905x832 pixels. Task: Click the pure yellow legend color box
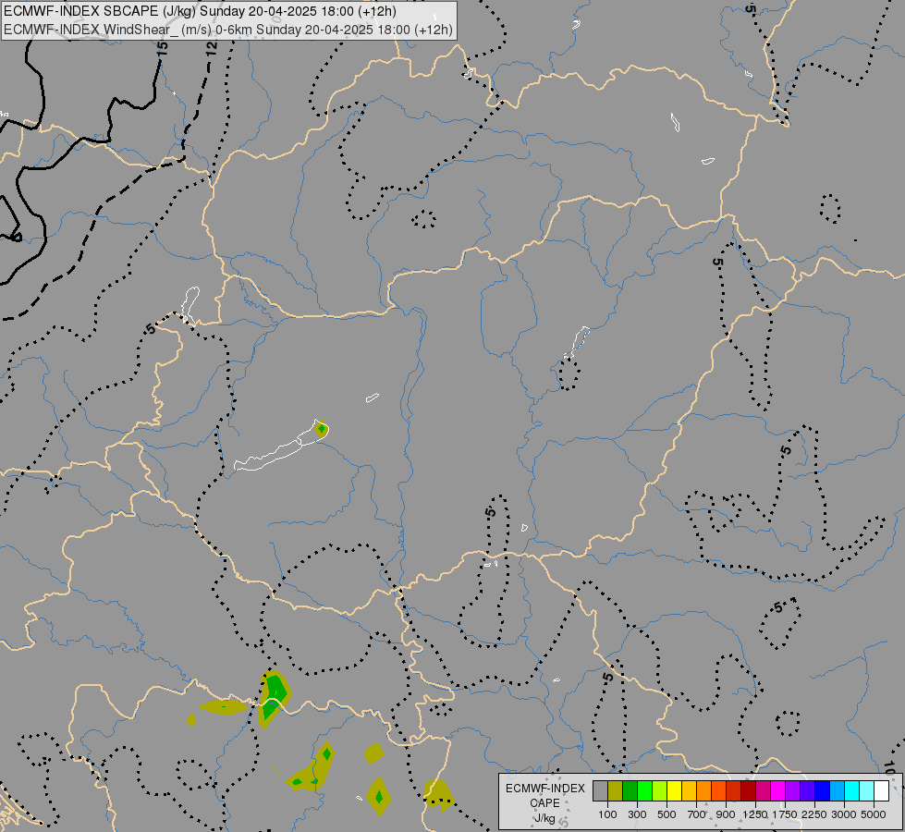674,791
